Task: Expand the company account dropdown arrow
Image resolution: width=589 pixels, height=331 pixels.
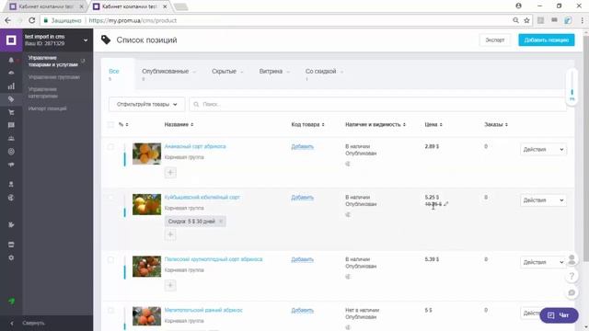Action: pyautogui.click(x=86, y=40)
